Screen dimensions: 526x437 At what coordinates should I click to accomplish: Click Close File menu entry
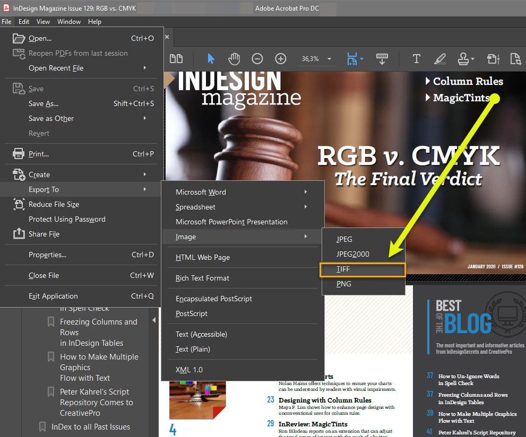[x=81, y=275]
